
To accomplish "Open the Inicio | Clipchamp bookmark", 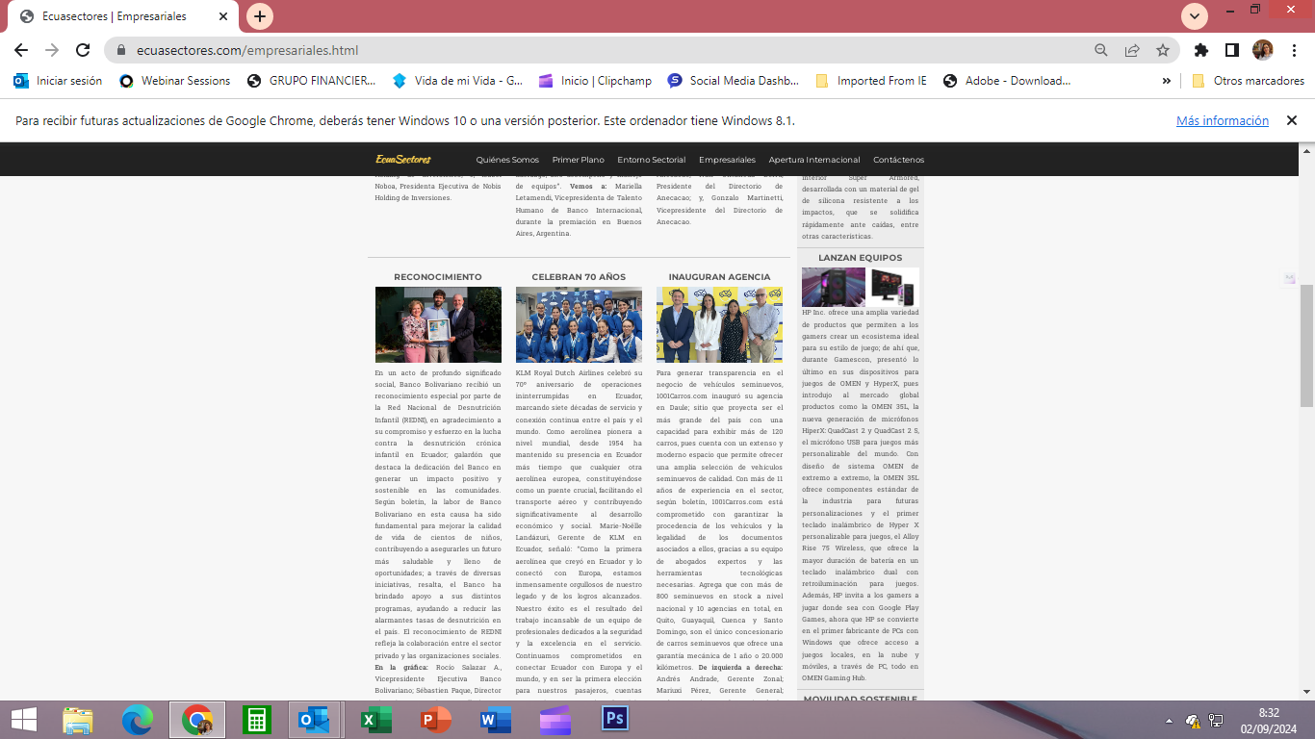I will (x=596, y=81).
